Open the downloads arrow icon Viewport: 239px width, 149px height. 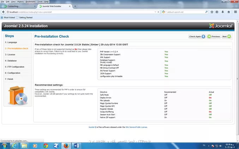(223, 12)
